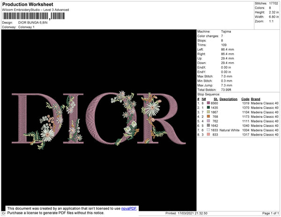Click the embroidered DIOR design preview
This screenshot has width=281, height=217.
coord(98,120)
